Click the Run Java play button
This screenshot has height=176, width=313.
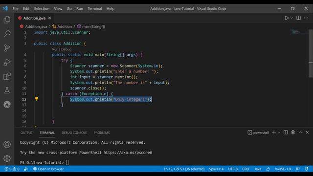(287, 18)
